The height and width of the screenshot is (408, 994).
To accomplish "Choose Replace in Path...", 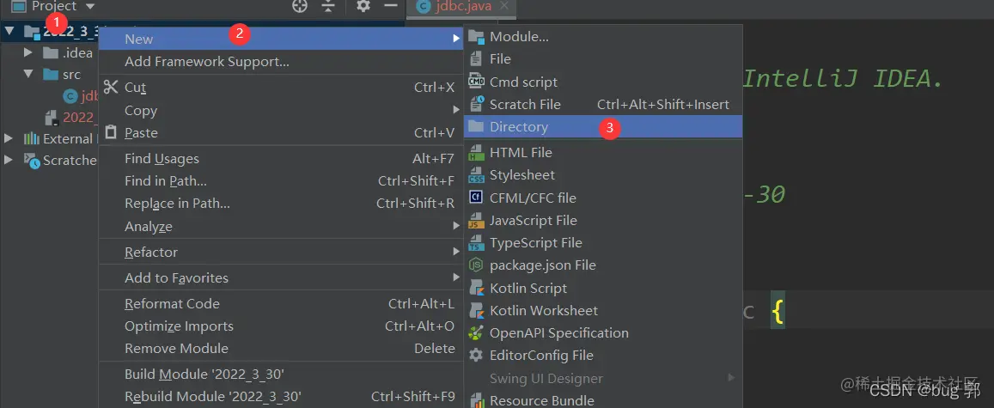I will 280,204.
